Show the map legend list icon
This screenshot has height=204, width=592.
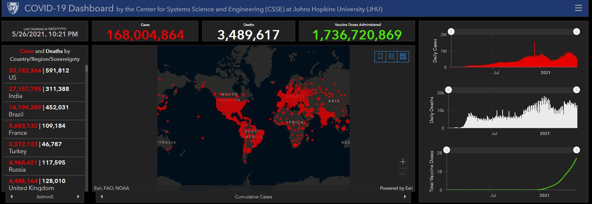coord(392,56)
